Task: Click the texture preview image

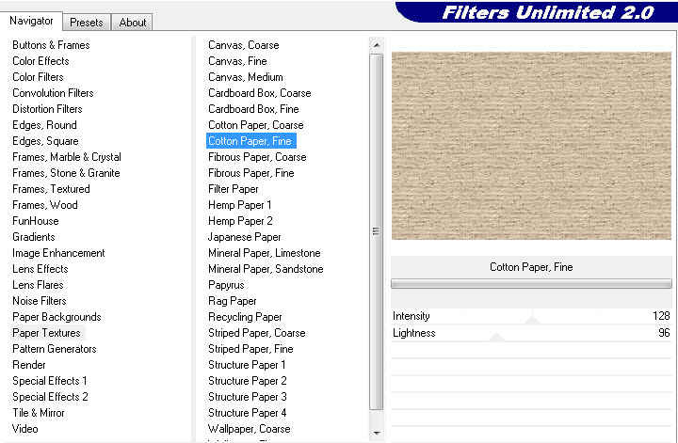Action: 531,146
